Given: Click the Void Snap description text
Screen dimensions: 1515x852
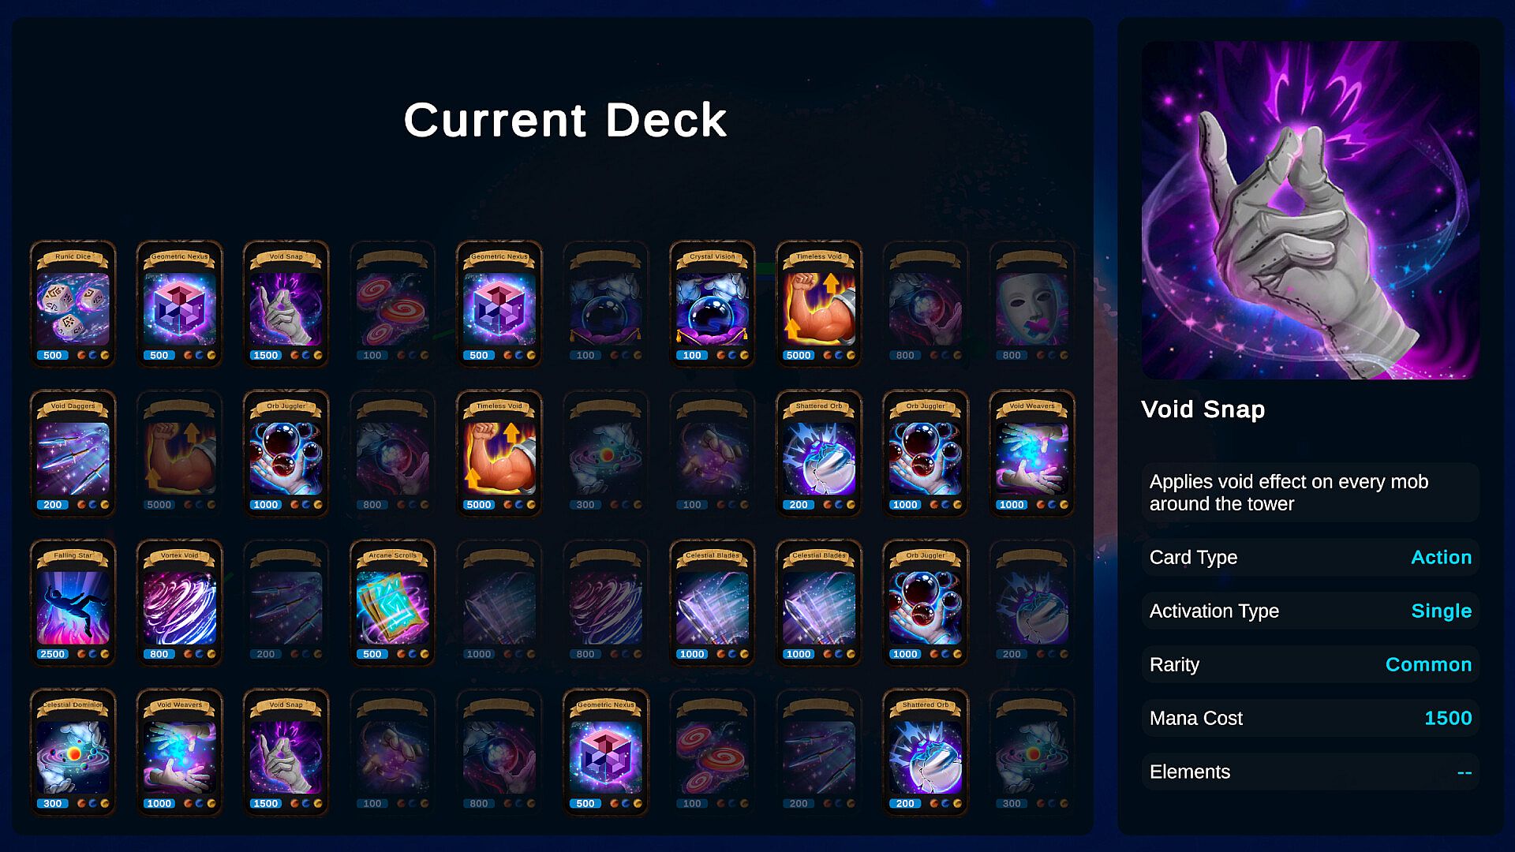Looking at the screenshot, I should [x=1289, y=492].
